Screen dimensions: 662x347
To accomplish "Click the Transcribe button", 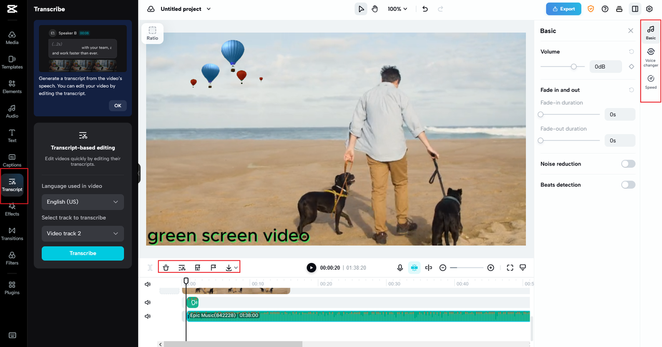I will [x=83, y=253].
